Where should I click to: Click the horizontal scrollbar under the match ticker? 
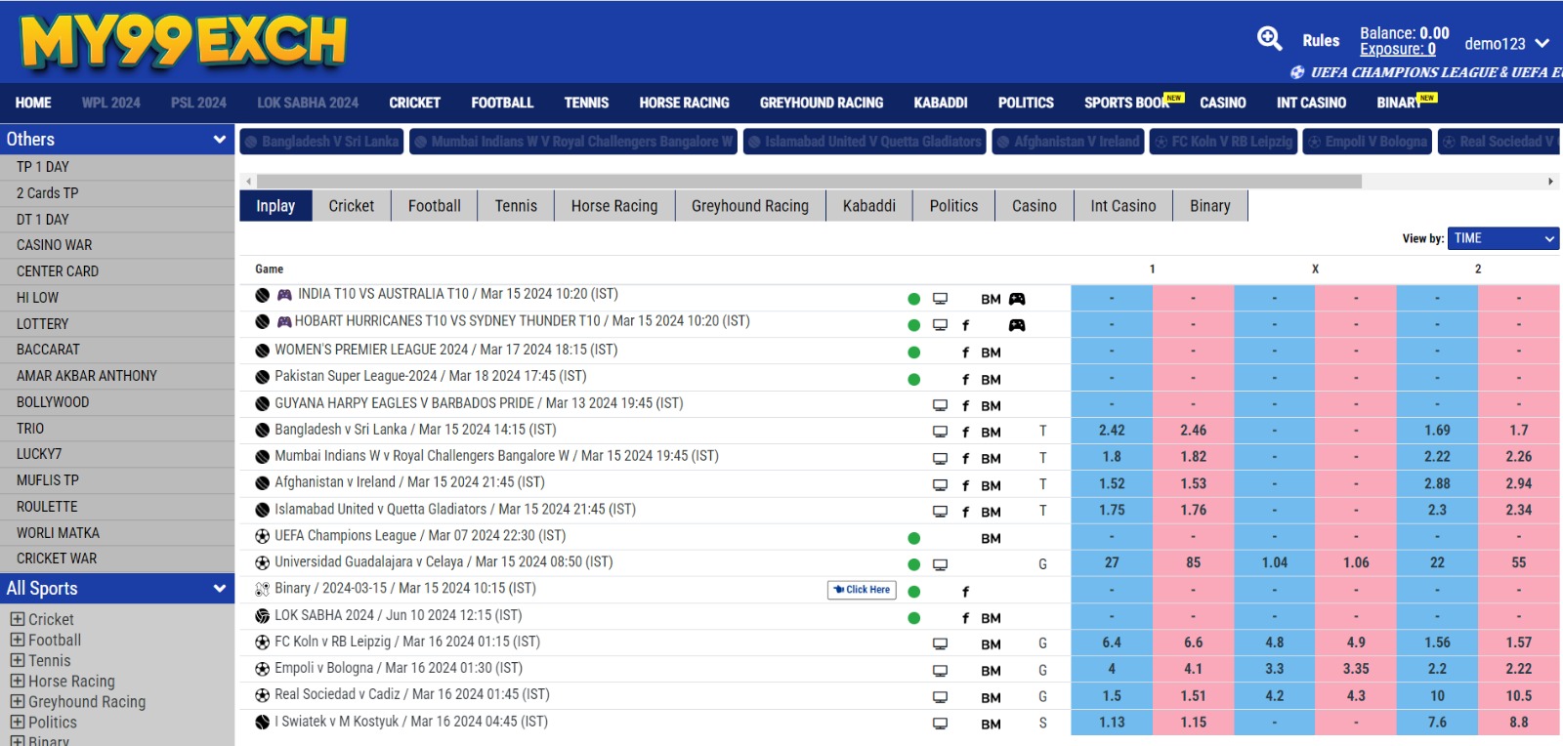(801, 182)
